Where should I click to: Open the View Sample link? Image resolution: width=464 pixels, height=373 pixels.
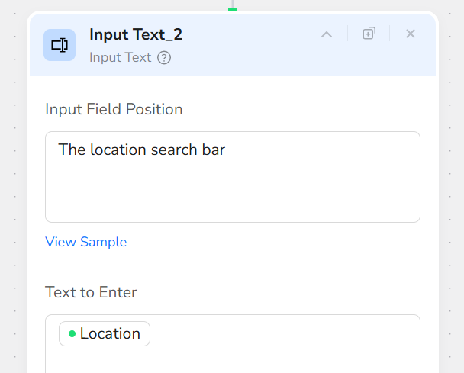click(x=85, y=242)
